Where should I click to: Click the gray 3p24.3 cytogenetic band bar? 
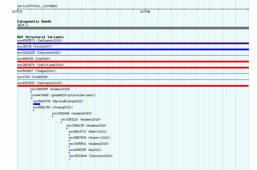pos(133,28)
